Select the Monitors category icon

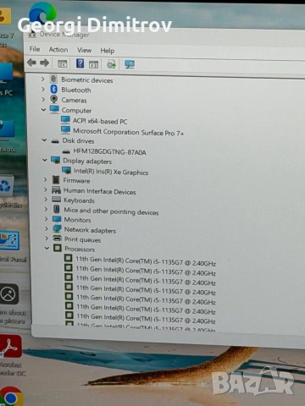click(x=57, y=219)
